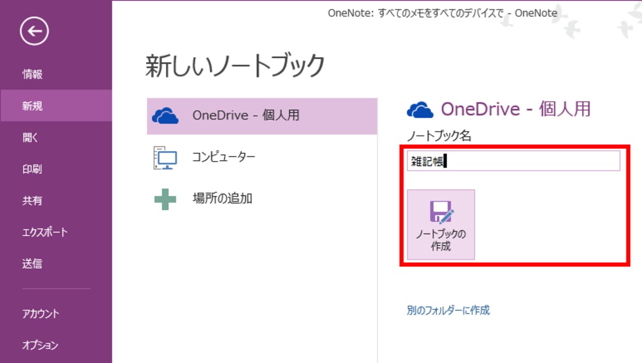This screenshot has height=363, width=642.
Task: Click the OneDrive - 個人用 heading text
Action: [x=516, y=109]
